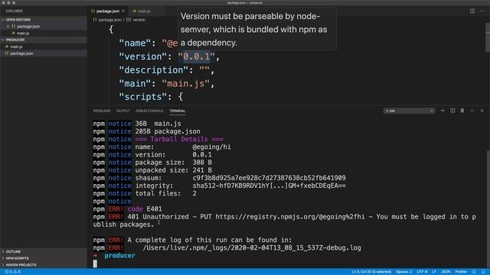Open notifications bell in status bar

pos(483,272)
